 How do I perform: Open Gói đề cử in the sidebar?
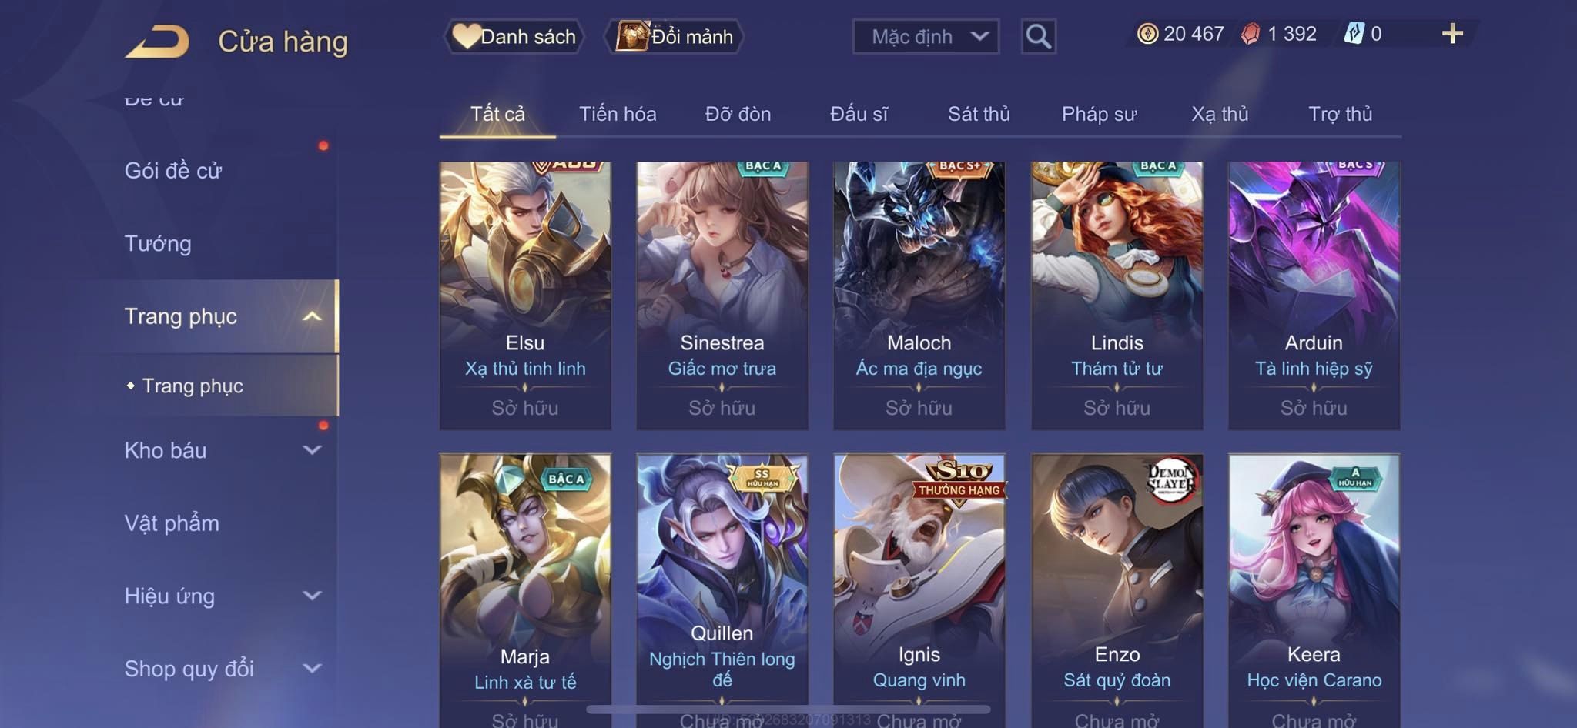click(173, 171)
